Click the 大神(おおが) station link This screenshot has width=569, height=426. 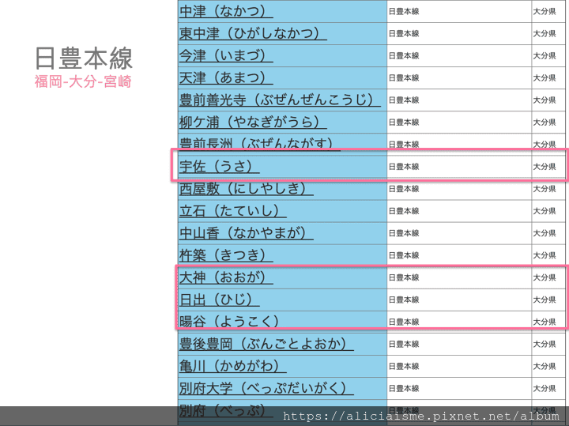coord(226,277)
